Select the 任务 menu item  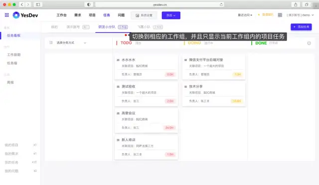pos(107,15)
